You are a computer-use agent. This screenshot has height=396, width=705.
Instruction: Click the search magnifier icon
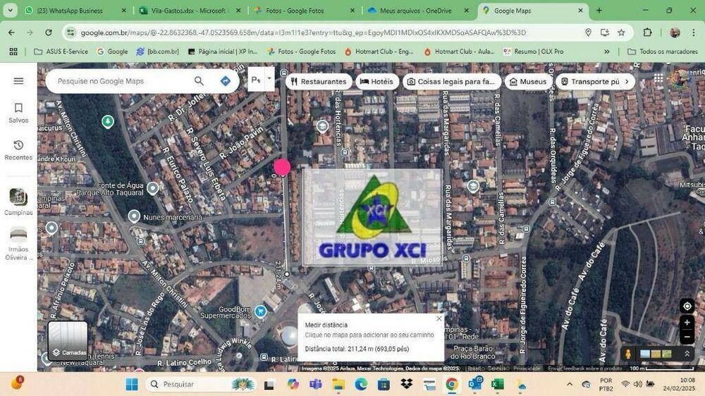(x=199, y=81)
